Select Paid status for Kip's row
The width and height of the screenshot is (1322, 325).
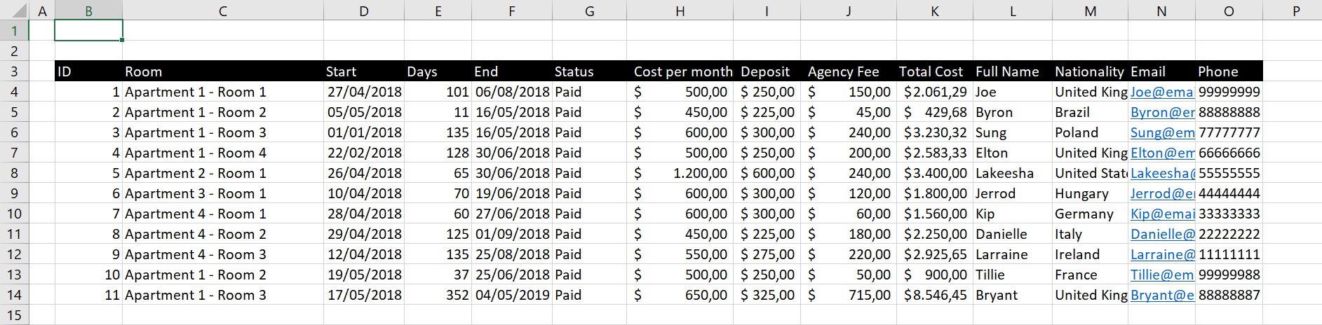[589, 214]
